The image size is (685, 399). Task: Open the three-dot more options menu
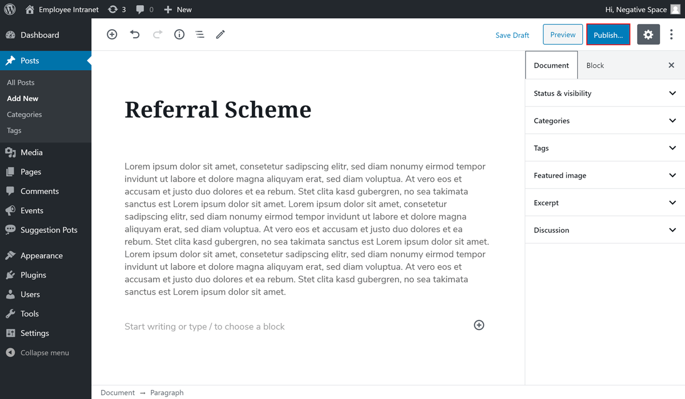click(x=671, y=35)
